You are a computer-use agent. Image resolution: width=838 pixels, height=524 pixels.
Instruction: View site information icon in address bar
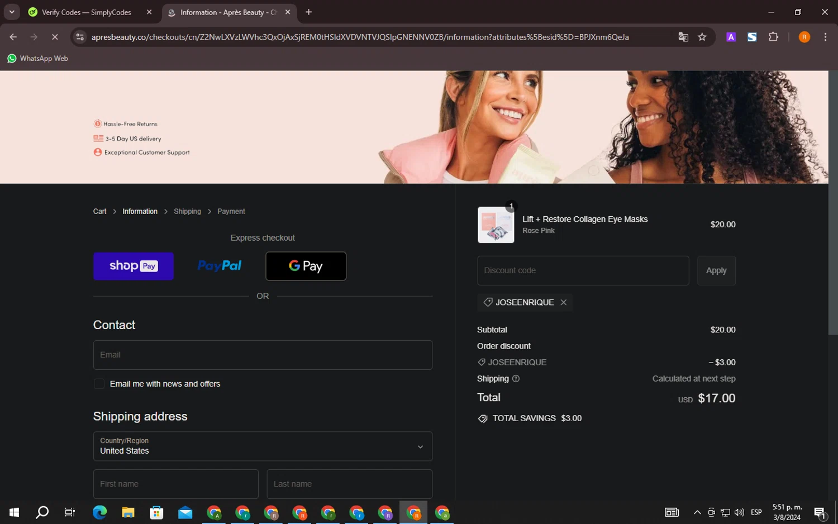click(x=80, y=37)
